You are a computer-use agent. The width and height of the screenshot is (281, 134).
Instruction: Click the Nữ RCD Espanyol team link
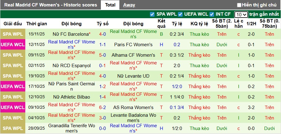[72, 66]
